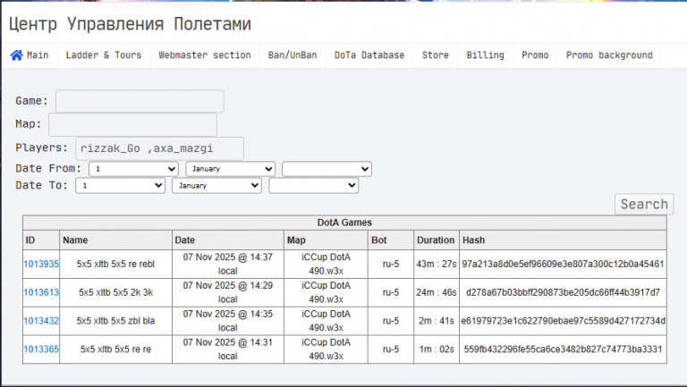Select the Store menu item

click(435, 55)
